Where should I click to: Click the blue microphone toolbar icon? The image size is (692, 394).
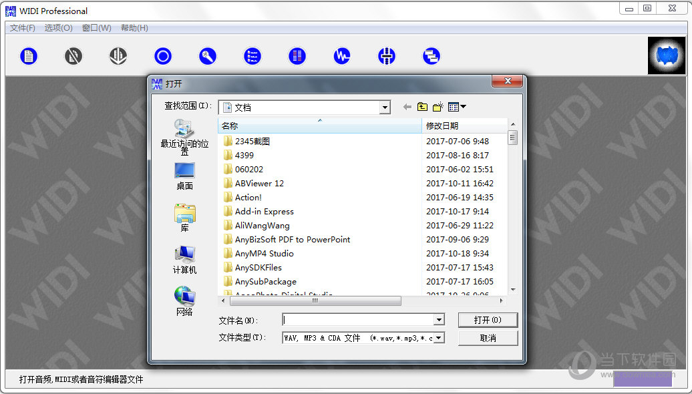point(208,56)
